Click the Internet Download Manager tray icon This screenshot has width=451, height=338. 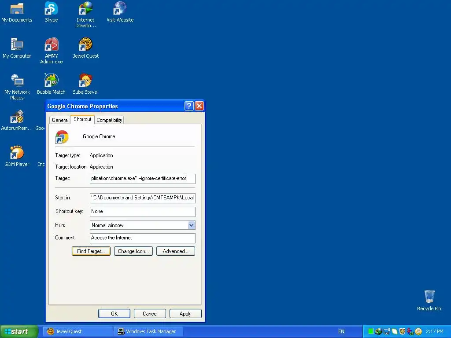pyautogui.click(x=378, y=331)
